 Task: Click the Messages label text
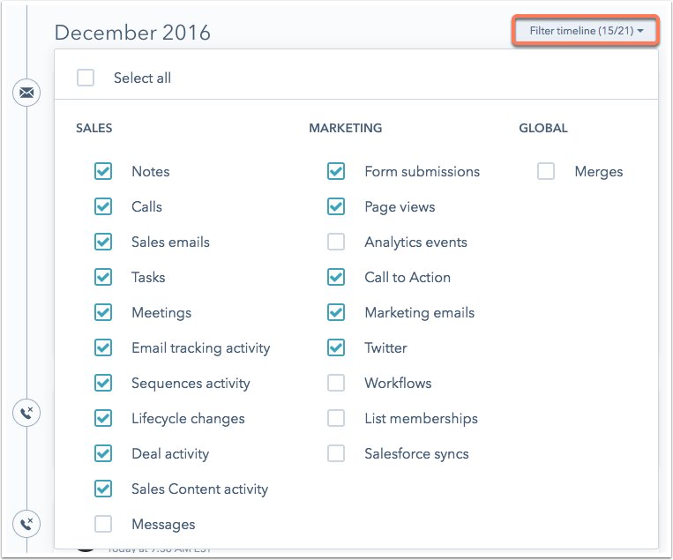point(163,525)
